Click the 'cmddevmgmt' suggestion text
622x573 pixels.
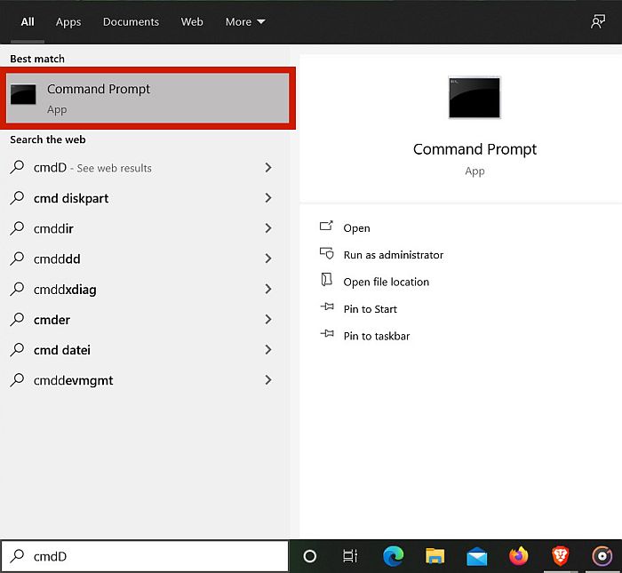(74, 381)
